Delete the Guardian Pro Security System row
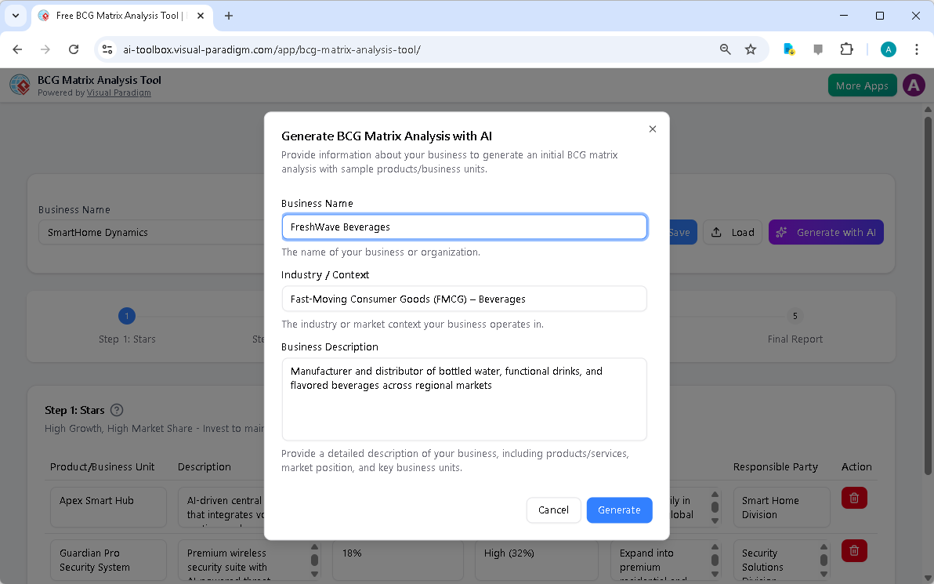The height and width of the screenshot is (584, 934). (x=854, y=550)
